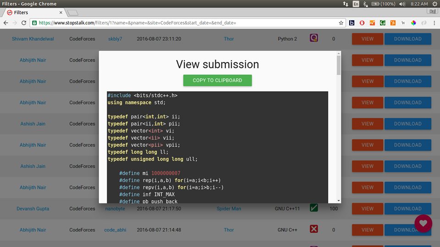This screenshot has width=440, height=247.
Task: Click code line 'typedef pair<int,int> ii;'
Action: [x=143, y=116]
